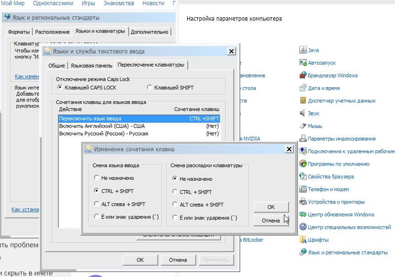This screenshot has height=277, width=395.
Task: Click the BitLocker control panel link
Action: click(252, 240)
